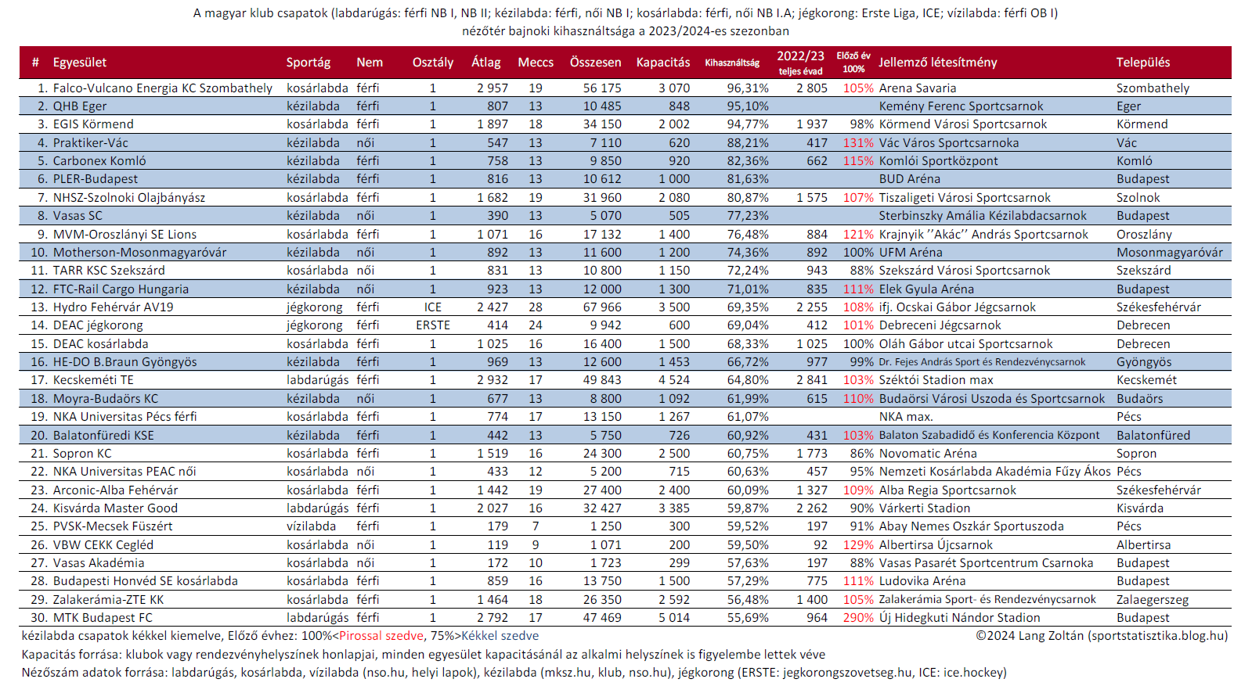Select the ICE league cell
This screenshot has width=1252, height=686.
(433, 307)
